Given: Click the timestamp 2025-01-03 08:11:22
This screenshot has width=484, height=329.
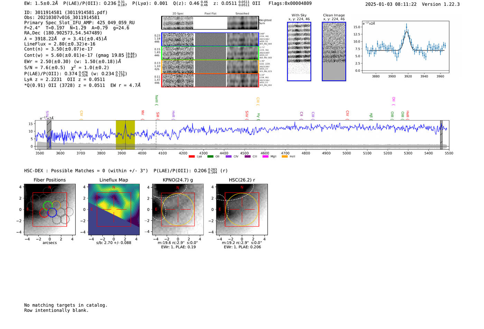Looking at the screenshot, I should point(391,4).
